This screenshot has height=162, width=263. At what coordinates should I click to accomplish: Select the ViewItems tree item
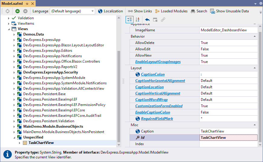pos(26,23)
